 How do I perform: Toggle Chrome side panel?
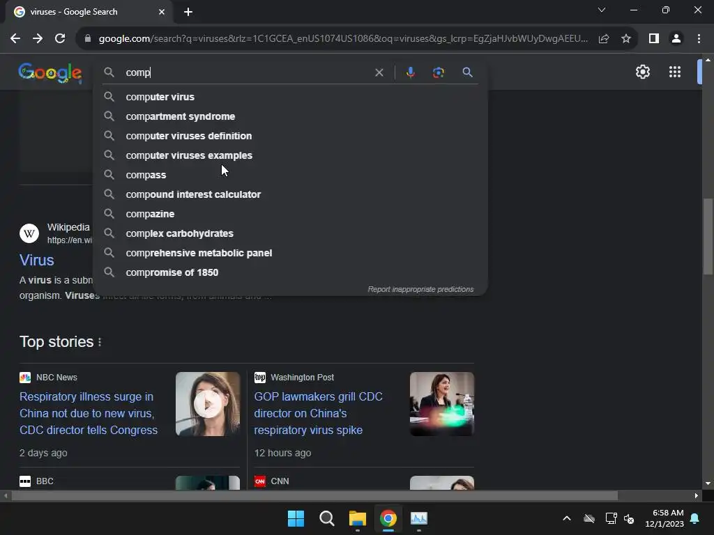[654, 39]
